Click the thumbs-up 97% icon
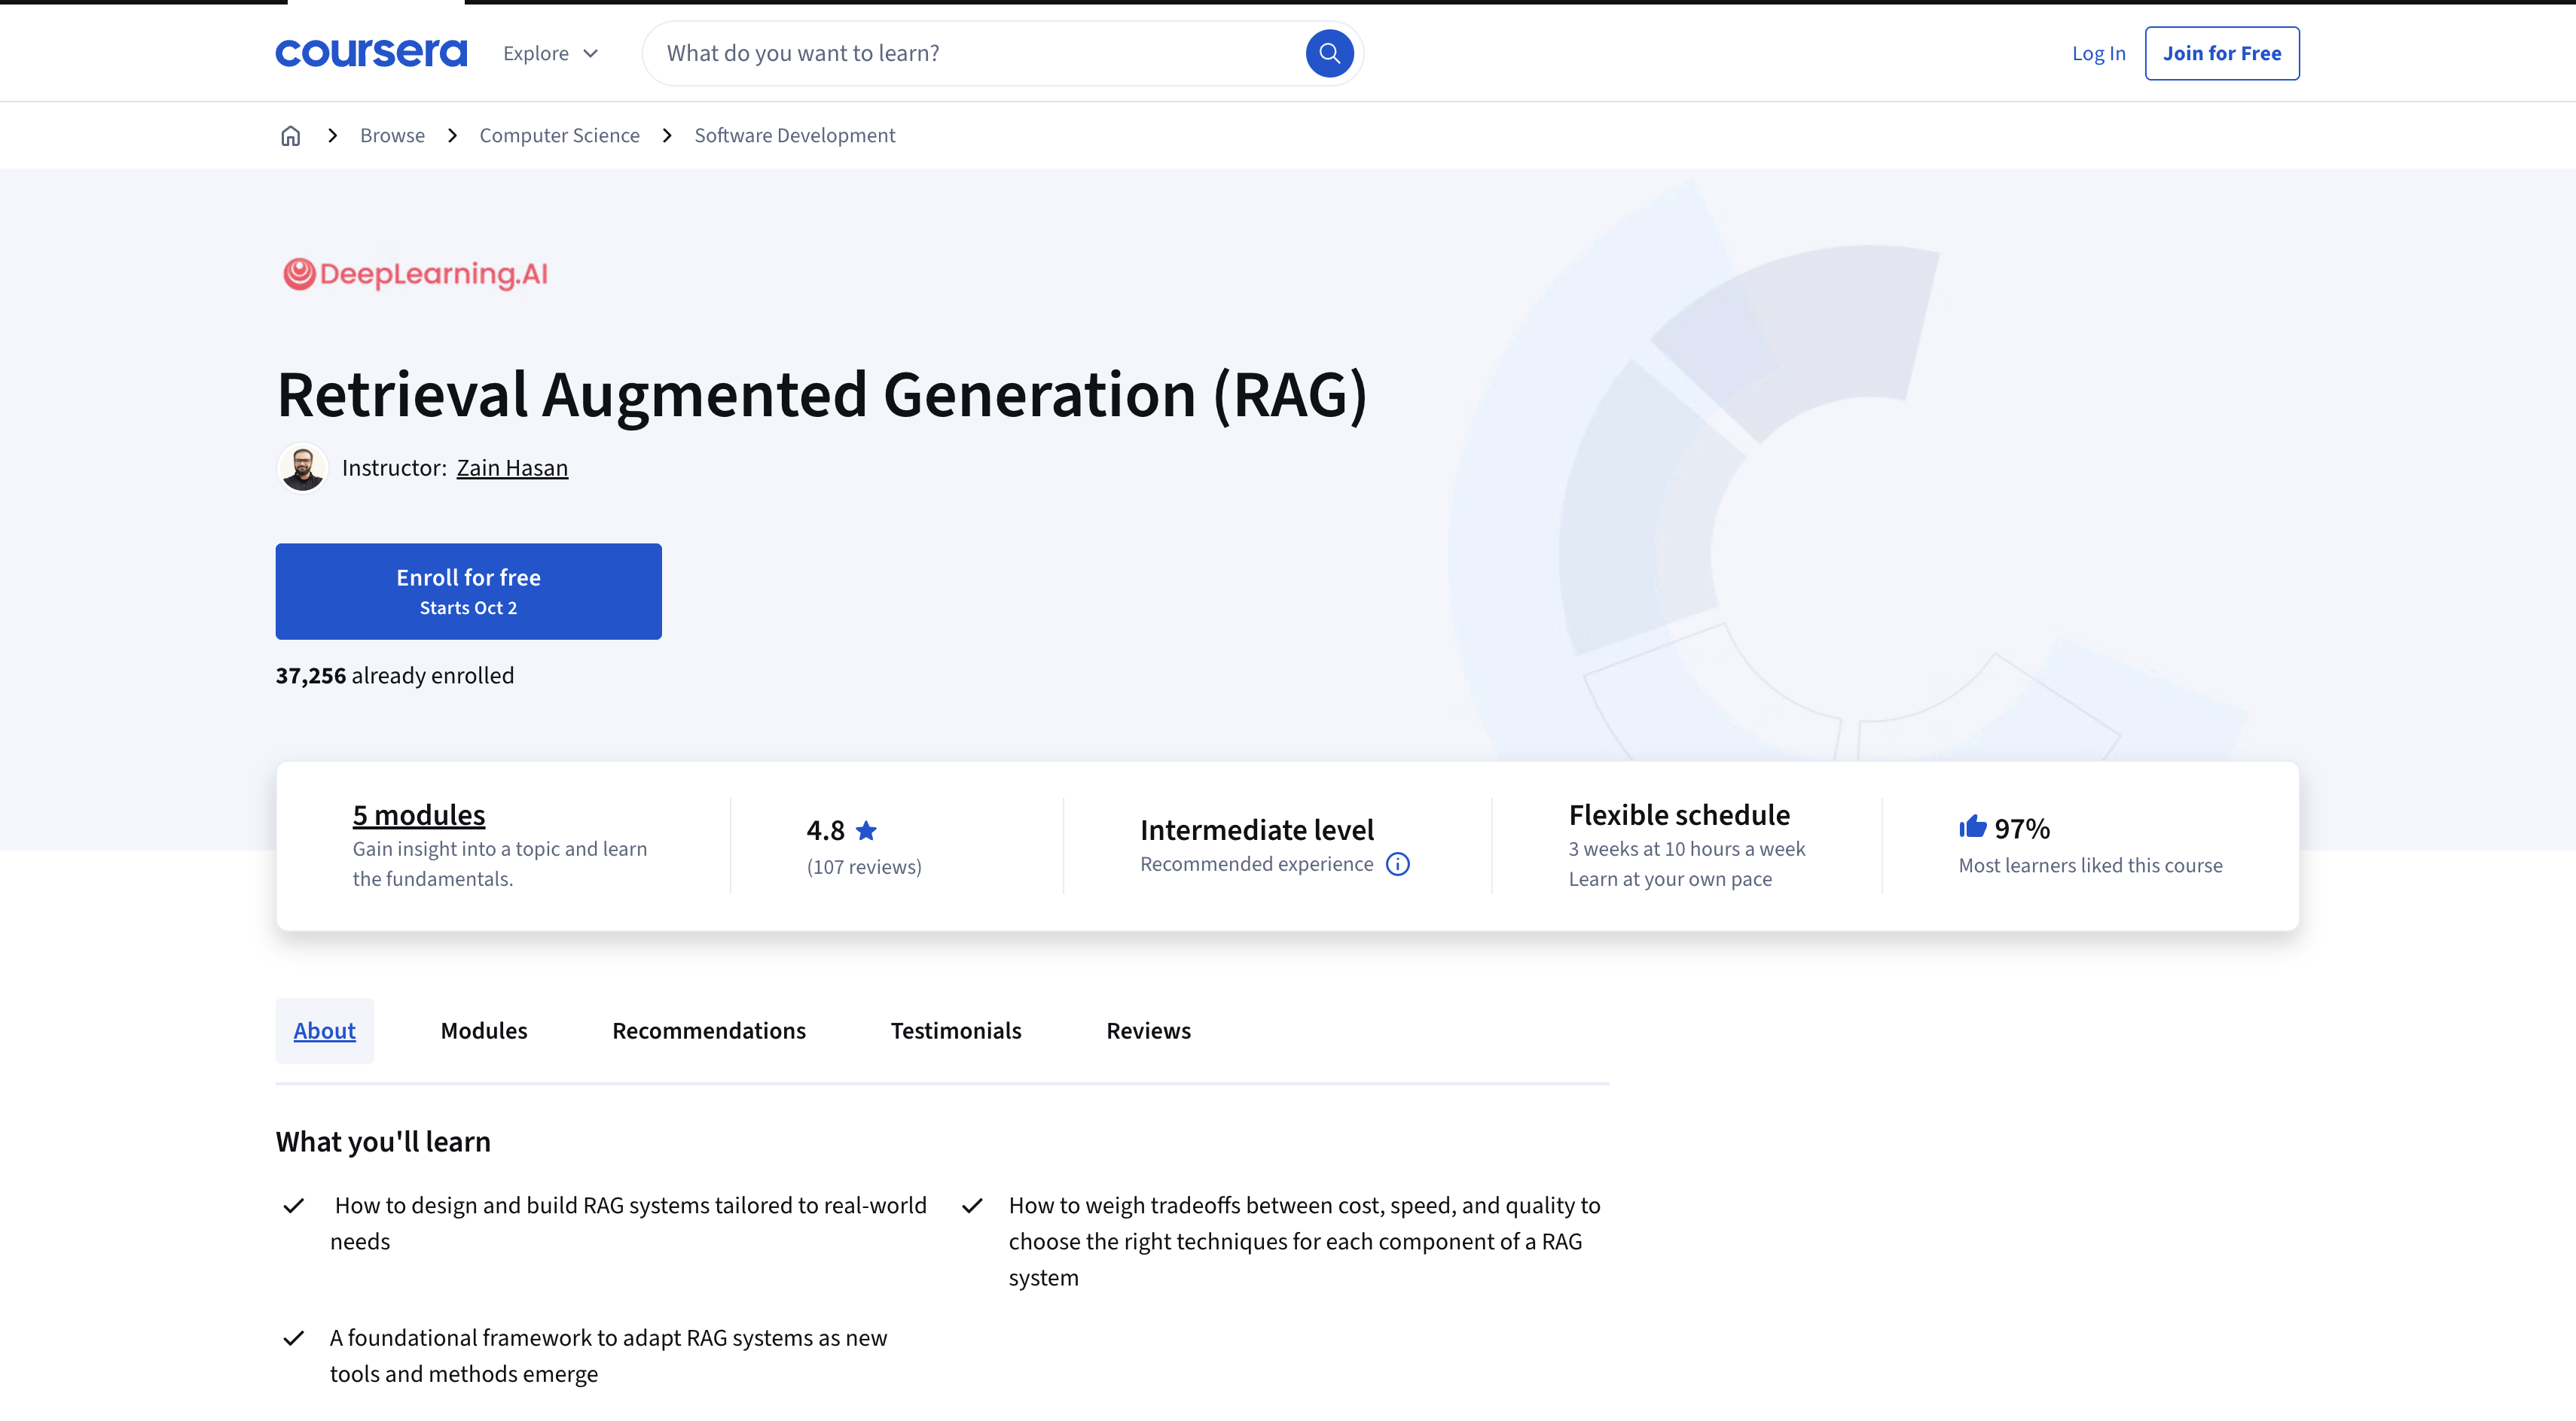2576x1421 pixels. [x=1972, y=827]
